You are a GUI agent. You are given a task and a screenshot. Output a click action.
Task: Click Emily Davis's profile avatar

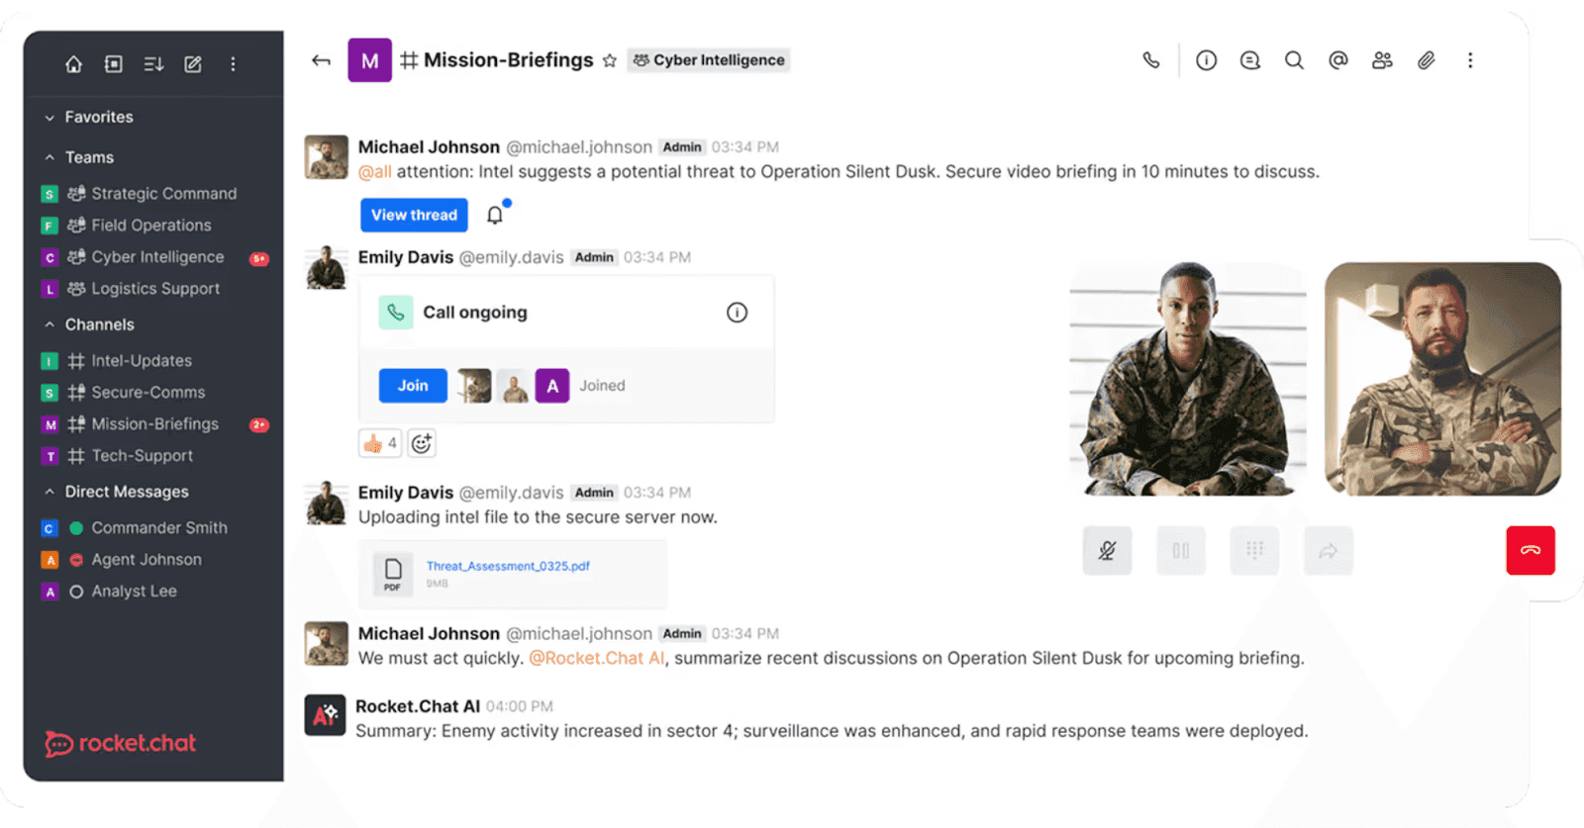(325, 267)
